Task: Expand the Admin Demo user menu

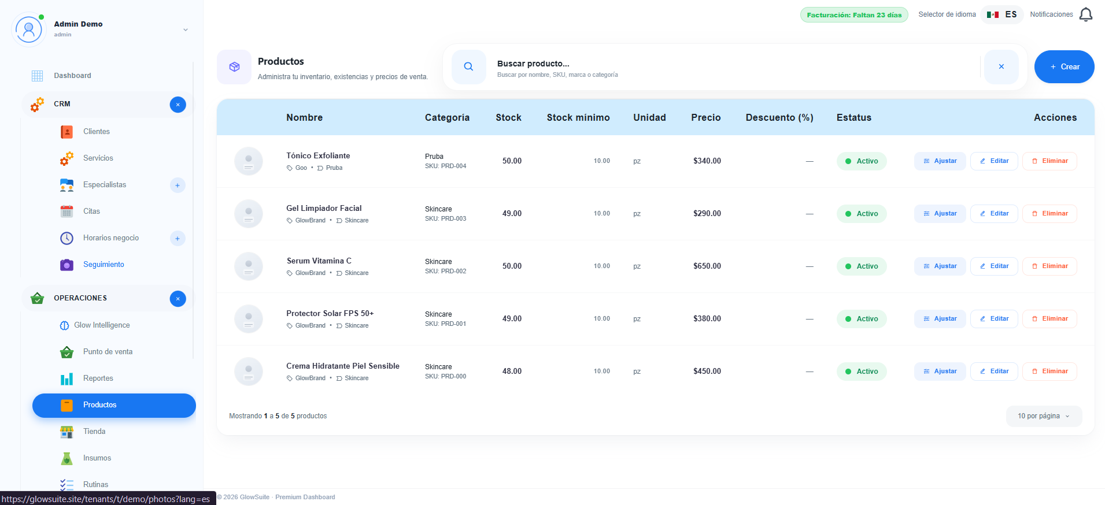Action: pyautogui.click(x=186, y=29)
